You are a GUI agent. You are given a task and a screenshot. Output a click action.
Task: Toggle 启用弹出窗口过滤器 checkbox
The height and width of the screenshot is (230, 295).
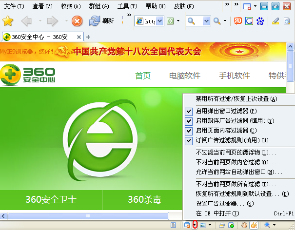189,111
